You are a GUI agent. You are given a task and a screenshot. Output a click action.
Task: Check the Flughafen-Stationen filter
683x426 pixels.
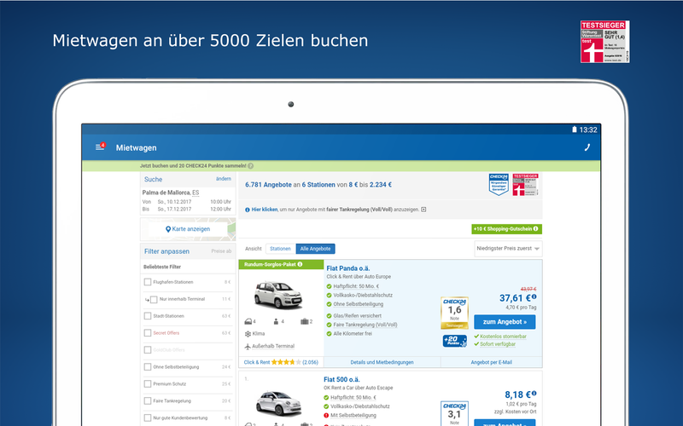tap(148, 282)
